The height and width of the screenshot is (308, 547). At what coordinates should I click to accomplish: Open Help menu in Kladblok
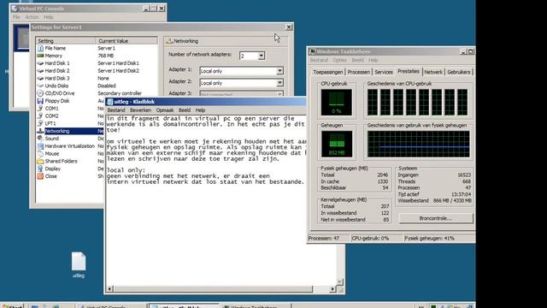click(x=200, y=110)
